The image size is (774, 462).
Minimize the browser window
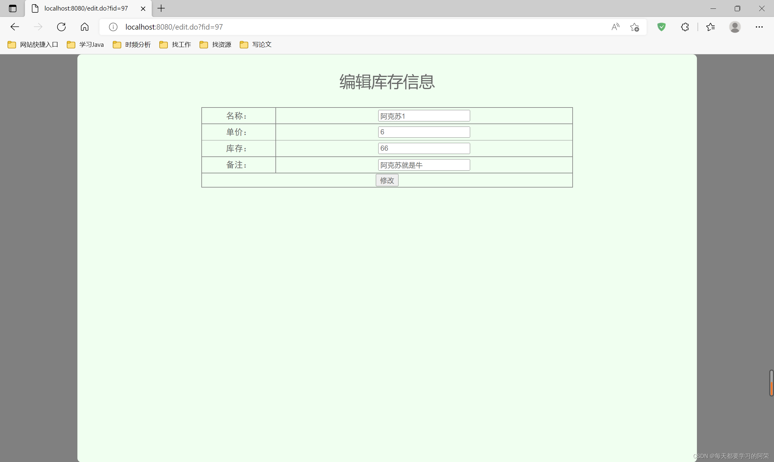tap(713, 8)
